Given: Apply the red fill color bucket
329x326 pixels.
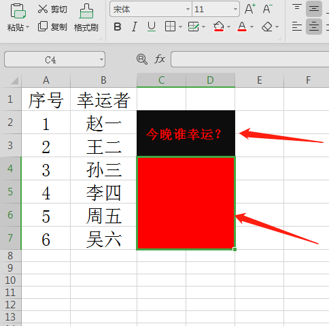Looking at the screenshot, I should point(219,27).
